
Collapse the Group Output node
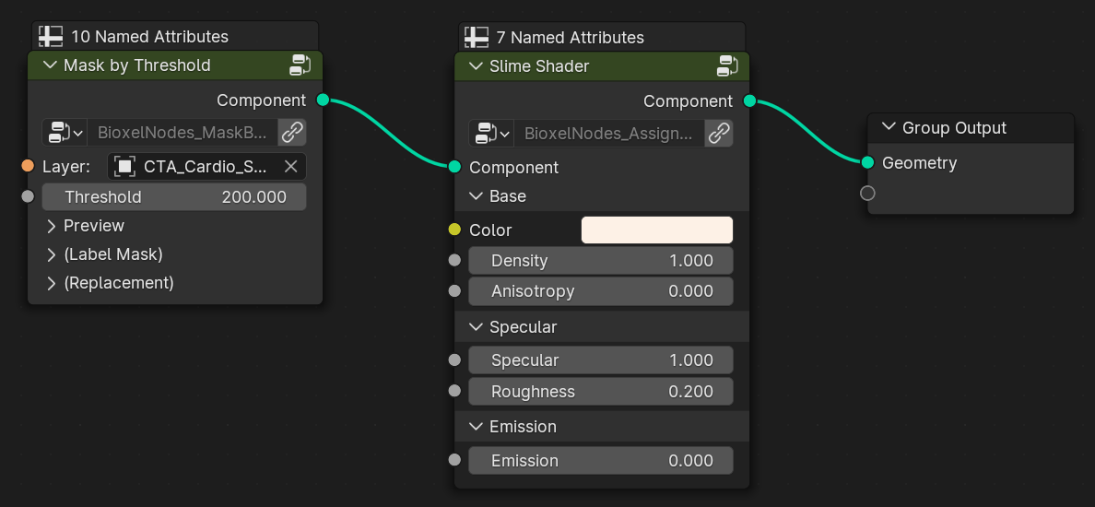(889, 128)
